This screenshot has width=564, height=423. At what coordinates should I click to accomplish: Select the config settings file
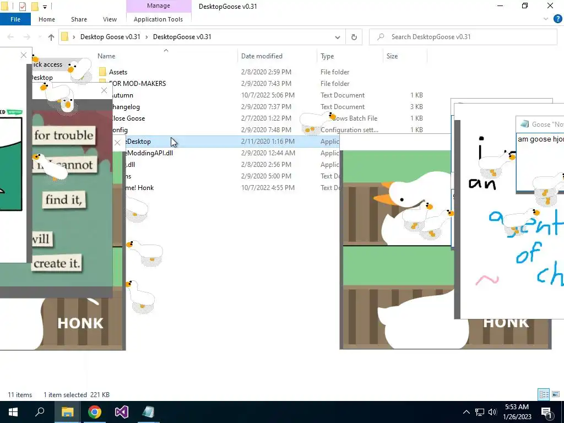point(120,130)
